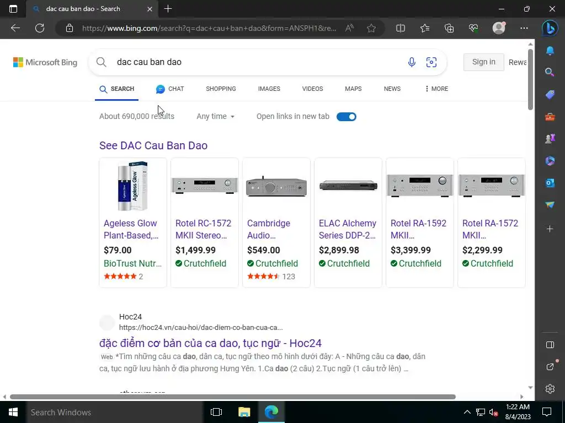565x423 pixels.
Task: Click Microsoft Bing logo
Action: pos(45,62)
